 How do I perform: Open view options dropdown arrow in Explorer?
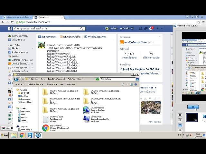point(127,84)
